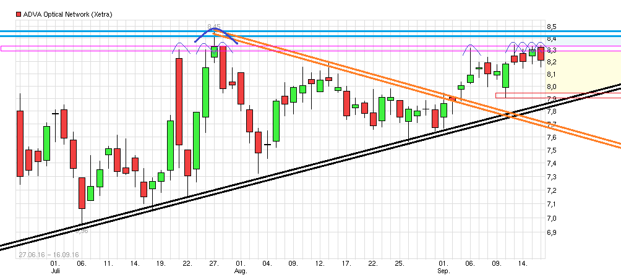
Task: Click the 27. date axis label
Action: pyautogui.click(x=214, y=263)
